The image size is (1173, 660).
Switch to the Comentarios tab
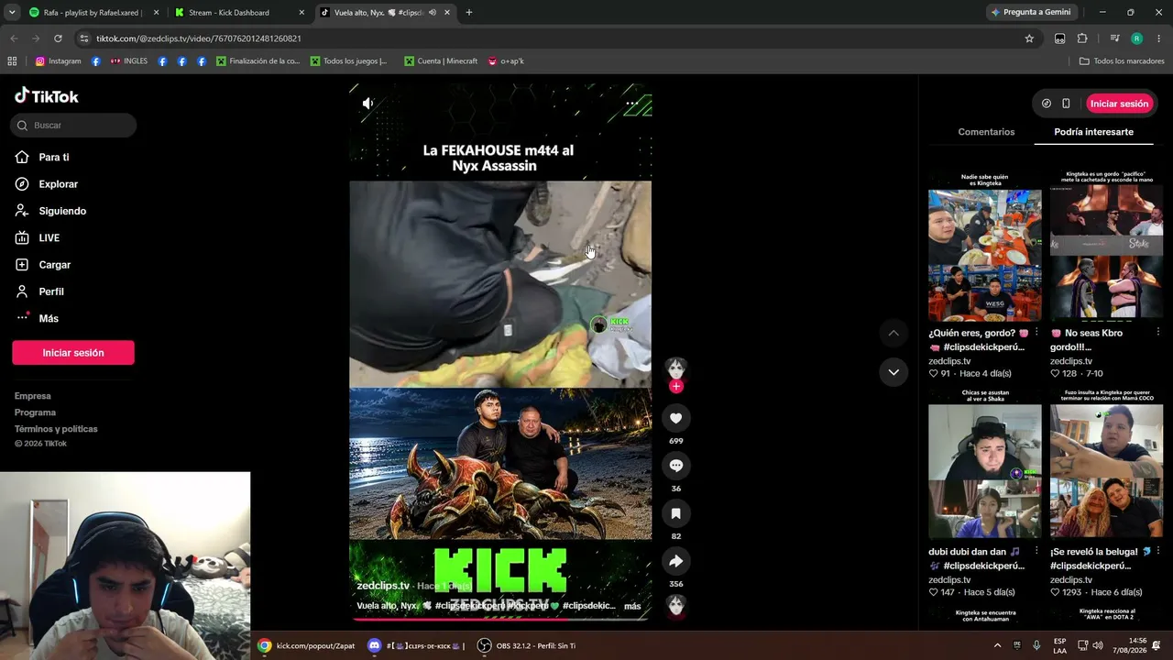point(986,132)
